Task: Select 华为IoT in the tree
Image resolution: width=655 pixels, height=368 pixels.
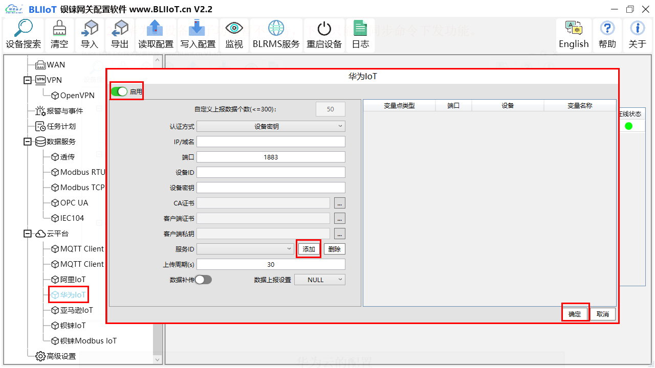Action: 69,295
